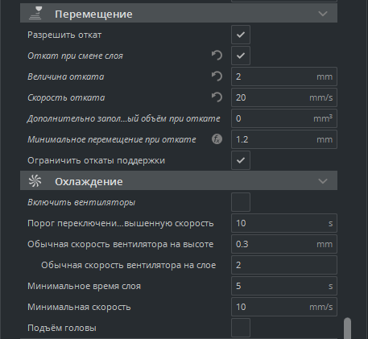This screenshot has width=368, height=339.
Task: Edit the Скорость отката field
Action: [284, 97]
